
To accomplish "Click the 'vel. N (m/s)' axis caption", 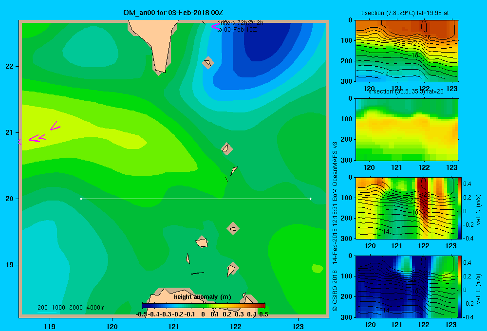I will point(478,210).
